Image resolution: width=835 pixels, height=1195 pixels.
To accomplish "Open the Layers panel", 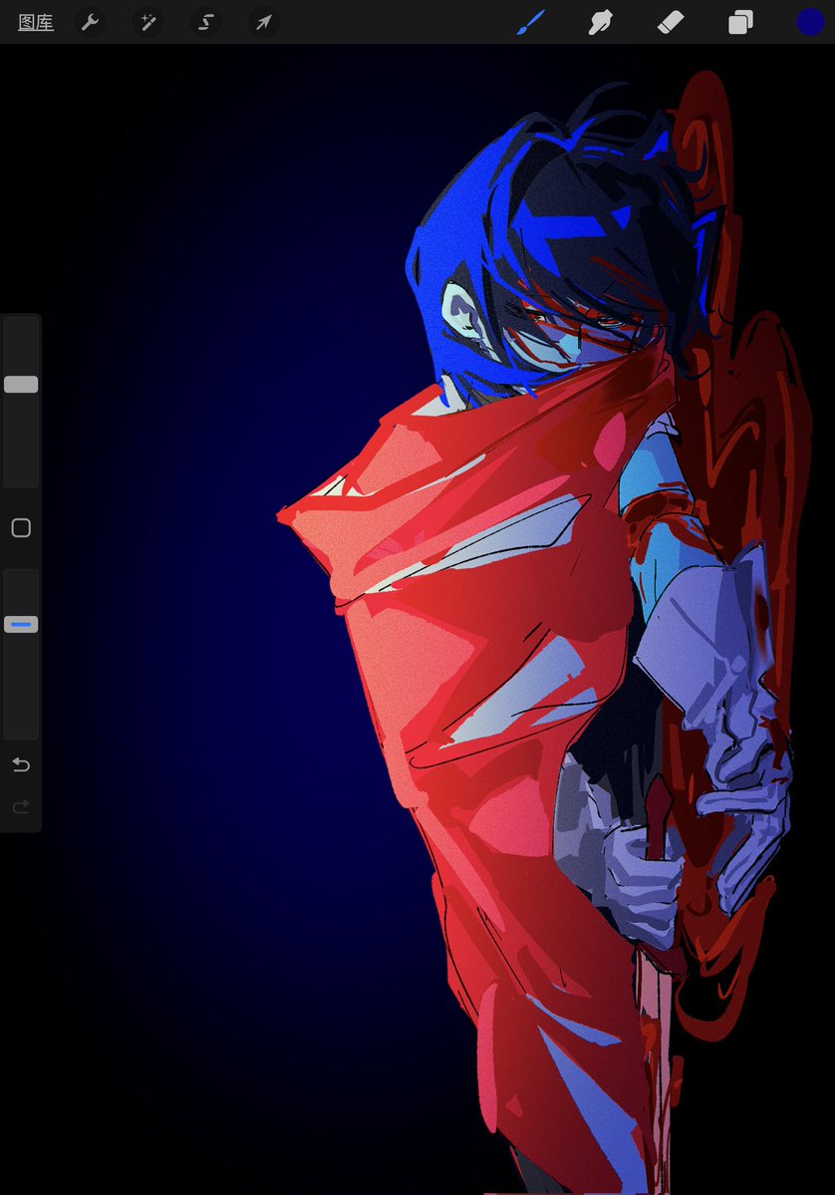I will pos(740,22).
